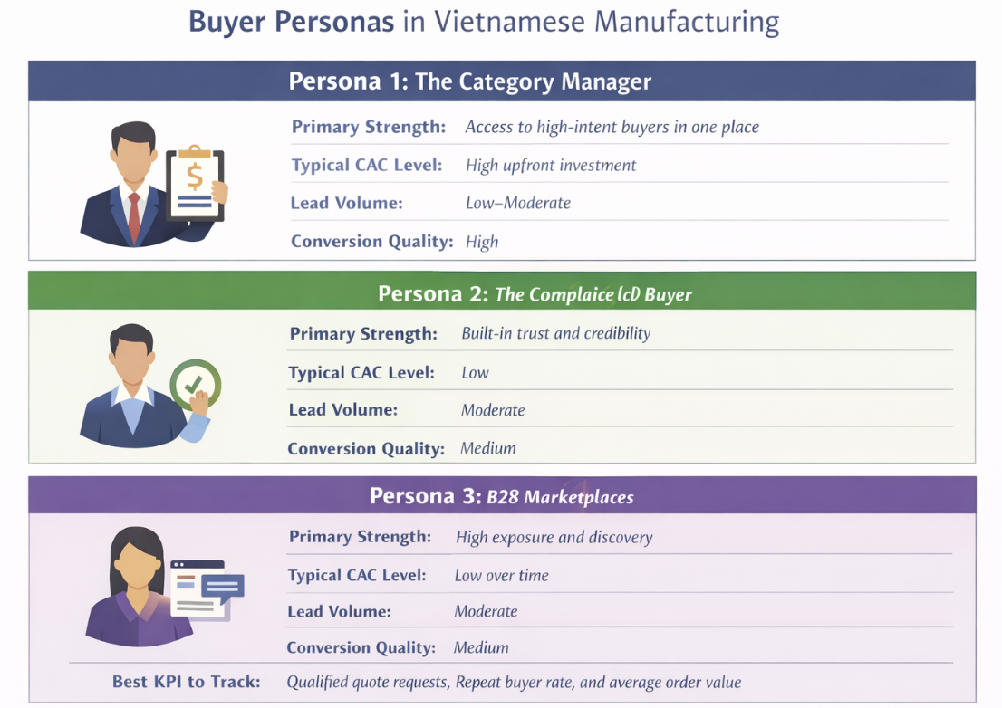
Task: Click Persona 1 'Low–Moderate' lead volume value
Action: (x=517, y=203)
